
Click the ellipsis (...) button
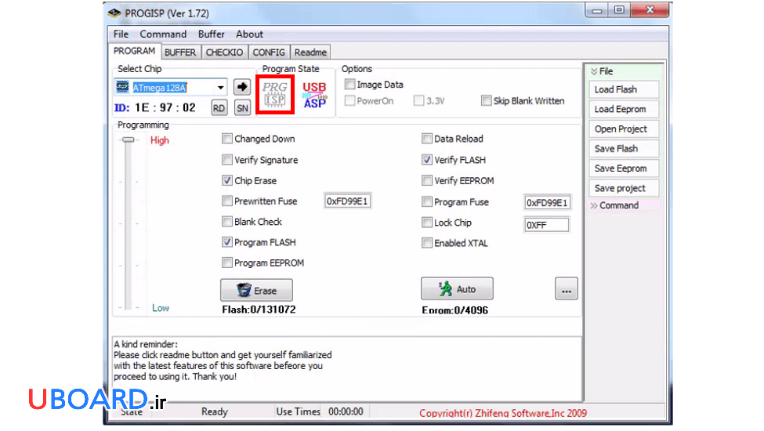(x=567, y=289)
